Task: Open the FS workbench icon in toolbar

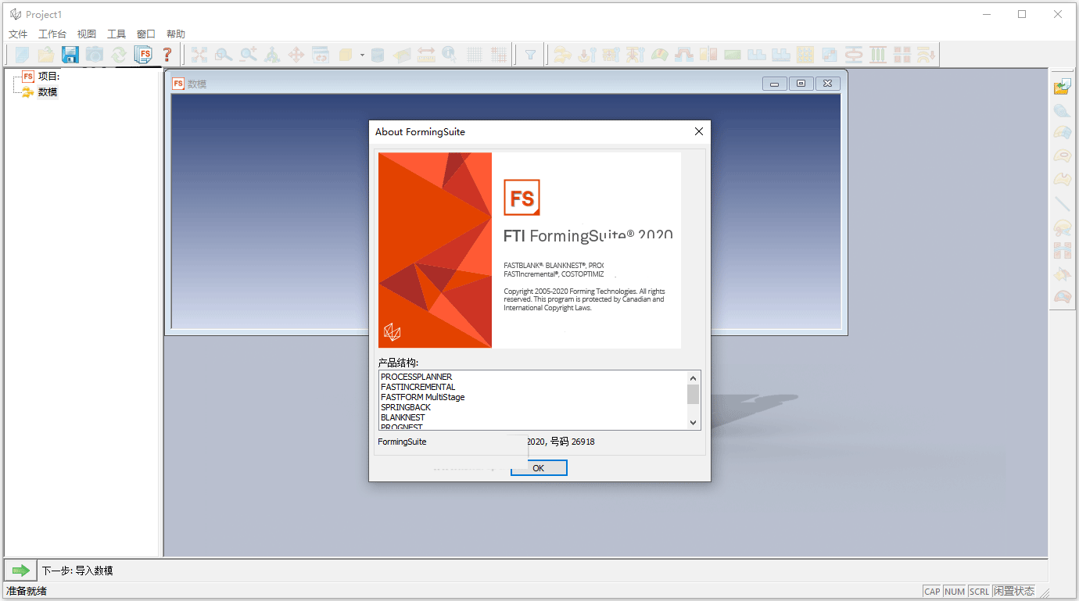Action: click(143, 54)
